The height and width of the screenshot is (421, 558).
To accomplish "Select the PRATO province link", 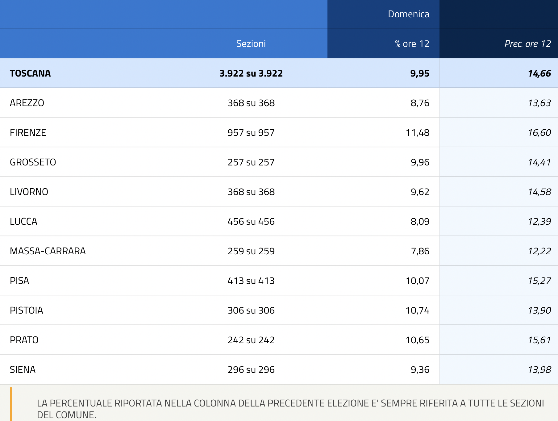I will click(24, 340).
